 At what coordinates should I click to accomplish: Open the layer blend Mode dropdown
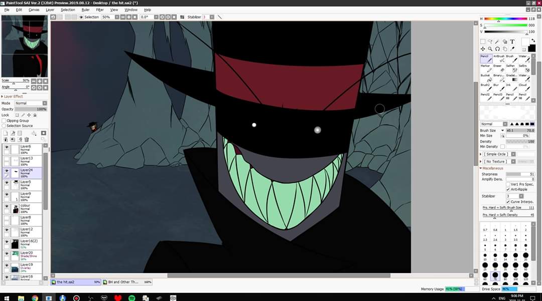(45, 103)
